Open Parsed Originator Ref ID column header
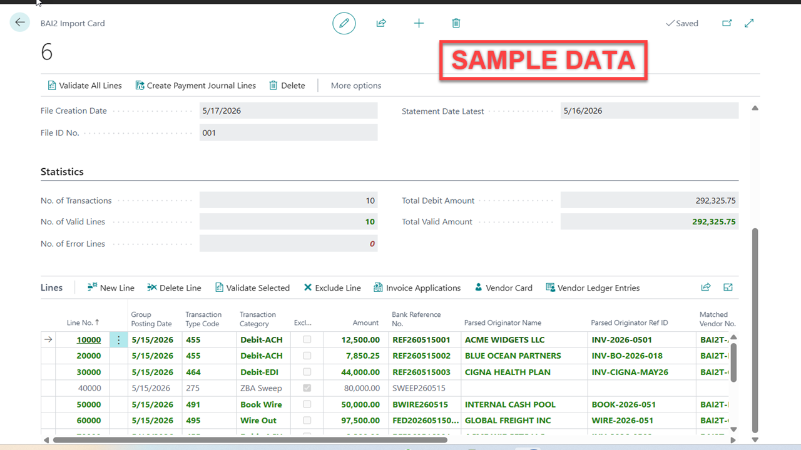The height and width of the screenshot is (450, 801). click(x=630, y=323)
